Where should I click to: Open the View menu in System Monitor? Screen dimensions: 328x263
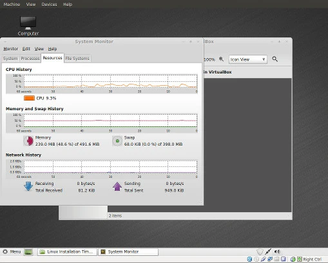(39, 49)
